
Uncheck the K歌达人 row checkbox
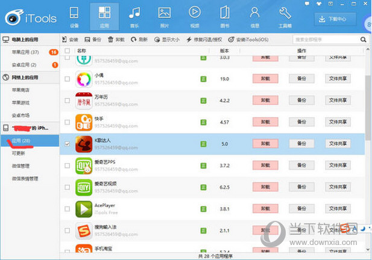point(68,144)
